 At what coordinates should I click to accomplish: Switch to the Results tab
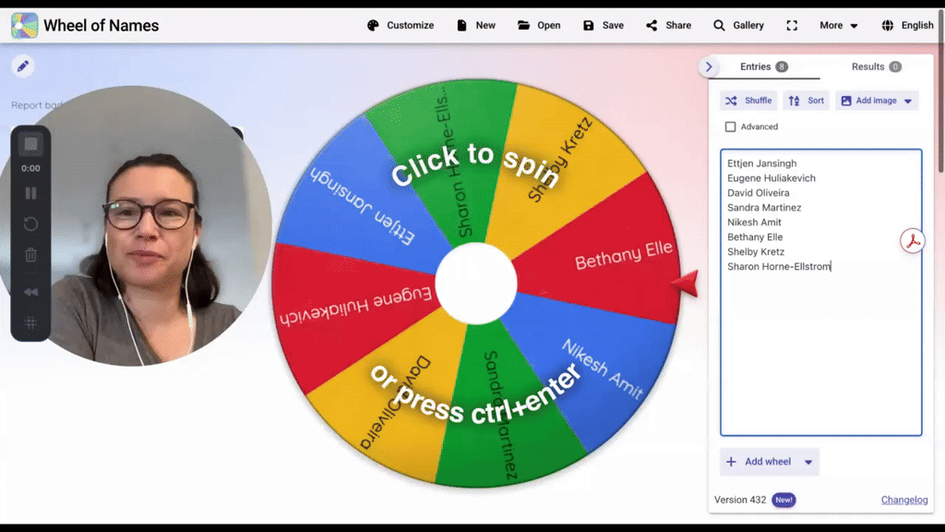point(877,66)
